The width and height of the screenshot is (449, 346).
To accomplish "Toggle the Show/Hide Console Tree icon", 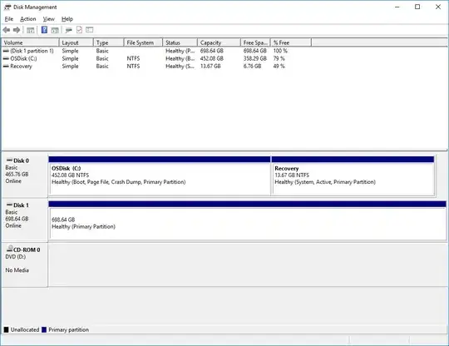I will (31, 30).
